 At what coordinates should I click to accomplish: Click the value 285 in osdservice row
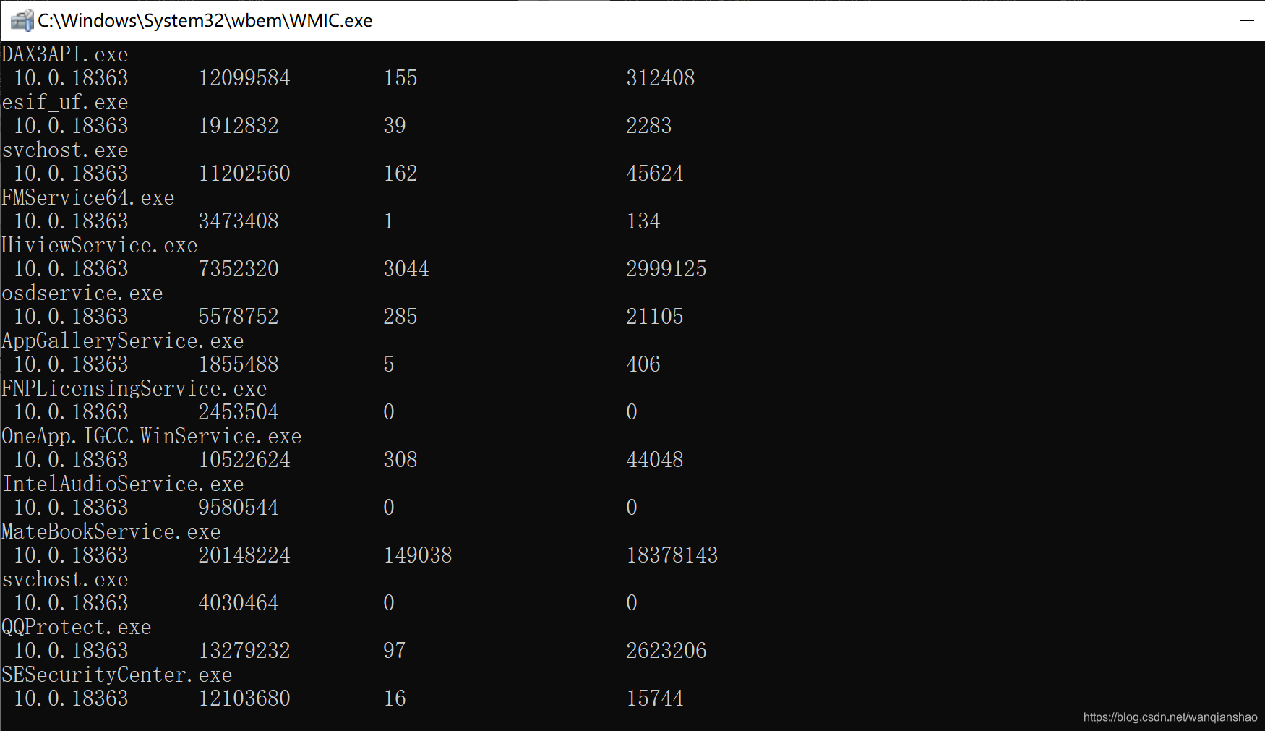pos(400,317)
